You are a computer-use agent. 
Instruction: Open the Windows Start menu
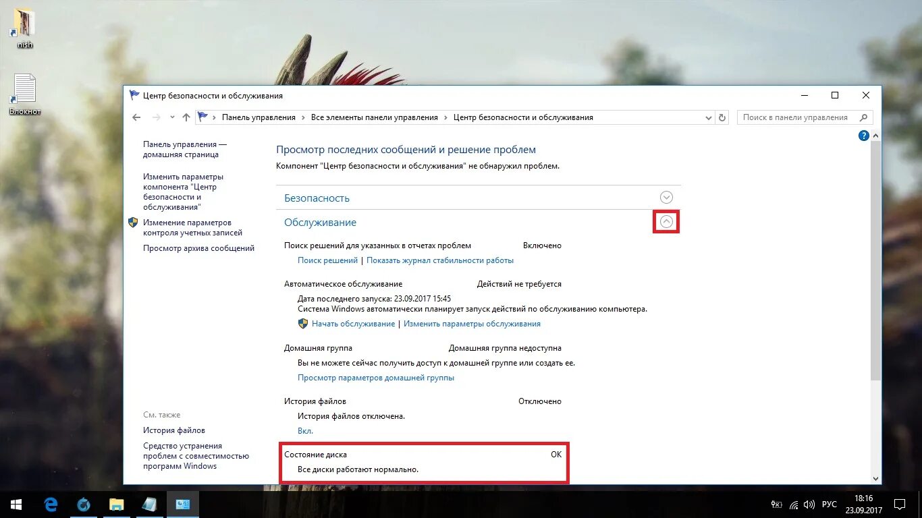coord(16,504)
